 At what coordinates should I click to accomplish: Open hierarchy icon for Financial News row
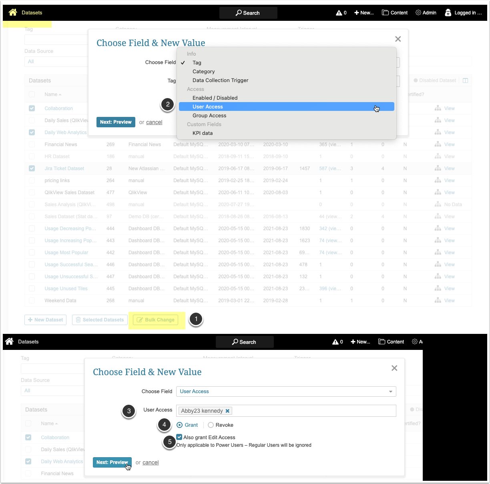pyautogui.click(x=438, y=144)
